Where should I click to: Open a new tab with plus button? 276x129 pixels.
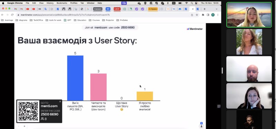(x=205, y=9)
